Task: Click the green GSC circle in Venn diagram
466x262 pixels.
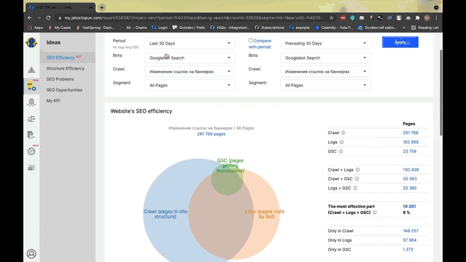Action: 228,178
